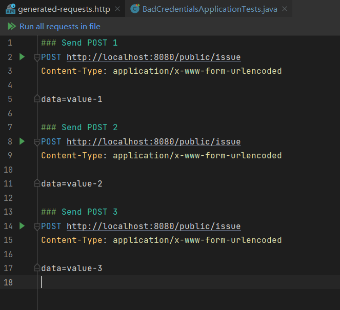This screenshot has width=340, height=310.
Task: Collapse the fold marker at line 14
Action: (x=37, y=226)
